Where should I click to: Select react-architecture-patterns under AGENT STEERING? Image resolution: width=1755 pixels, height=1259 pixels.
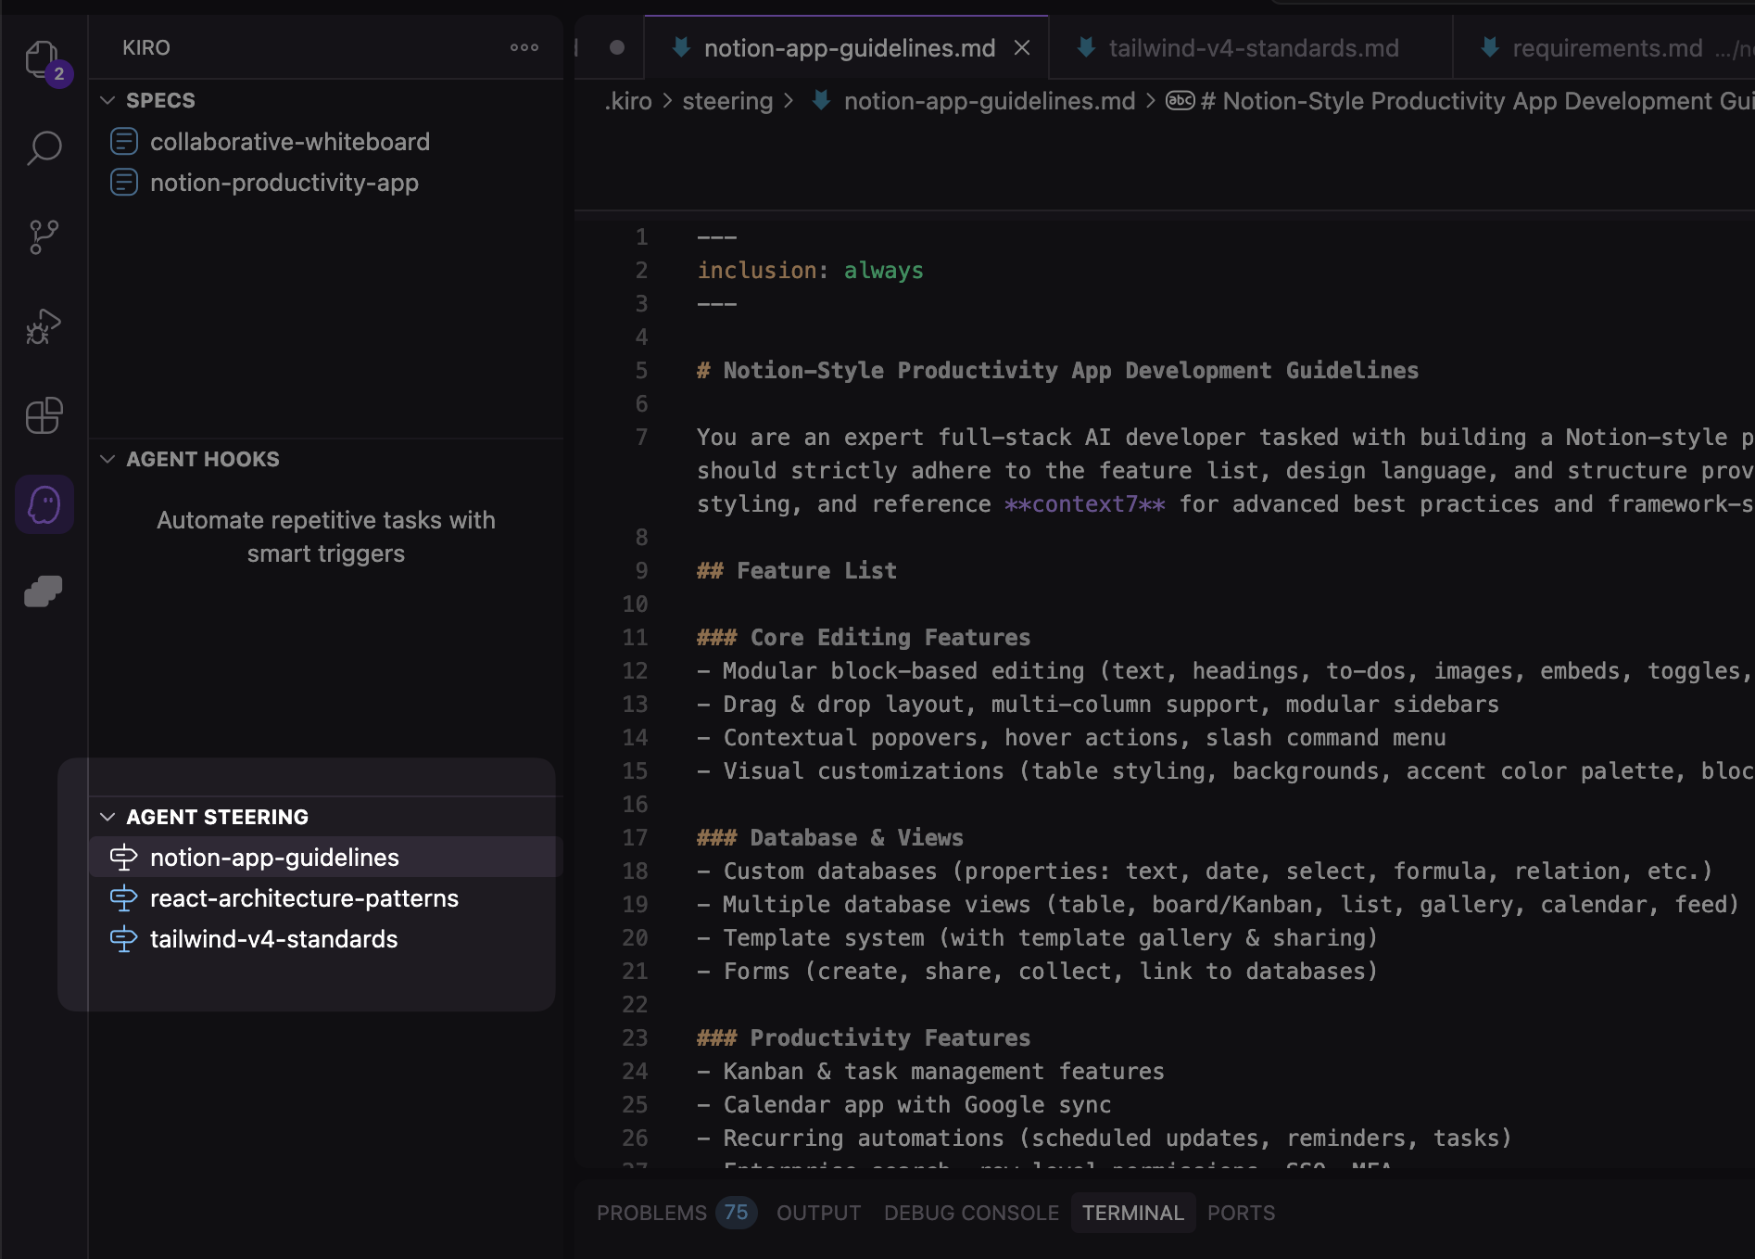coord(304,897)
